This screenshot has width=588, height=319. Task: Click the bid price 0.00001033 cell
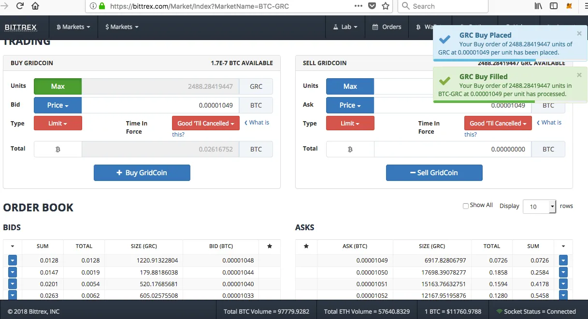[221, 295]
